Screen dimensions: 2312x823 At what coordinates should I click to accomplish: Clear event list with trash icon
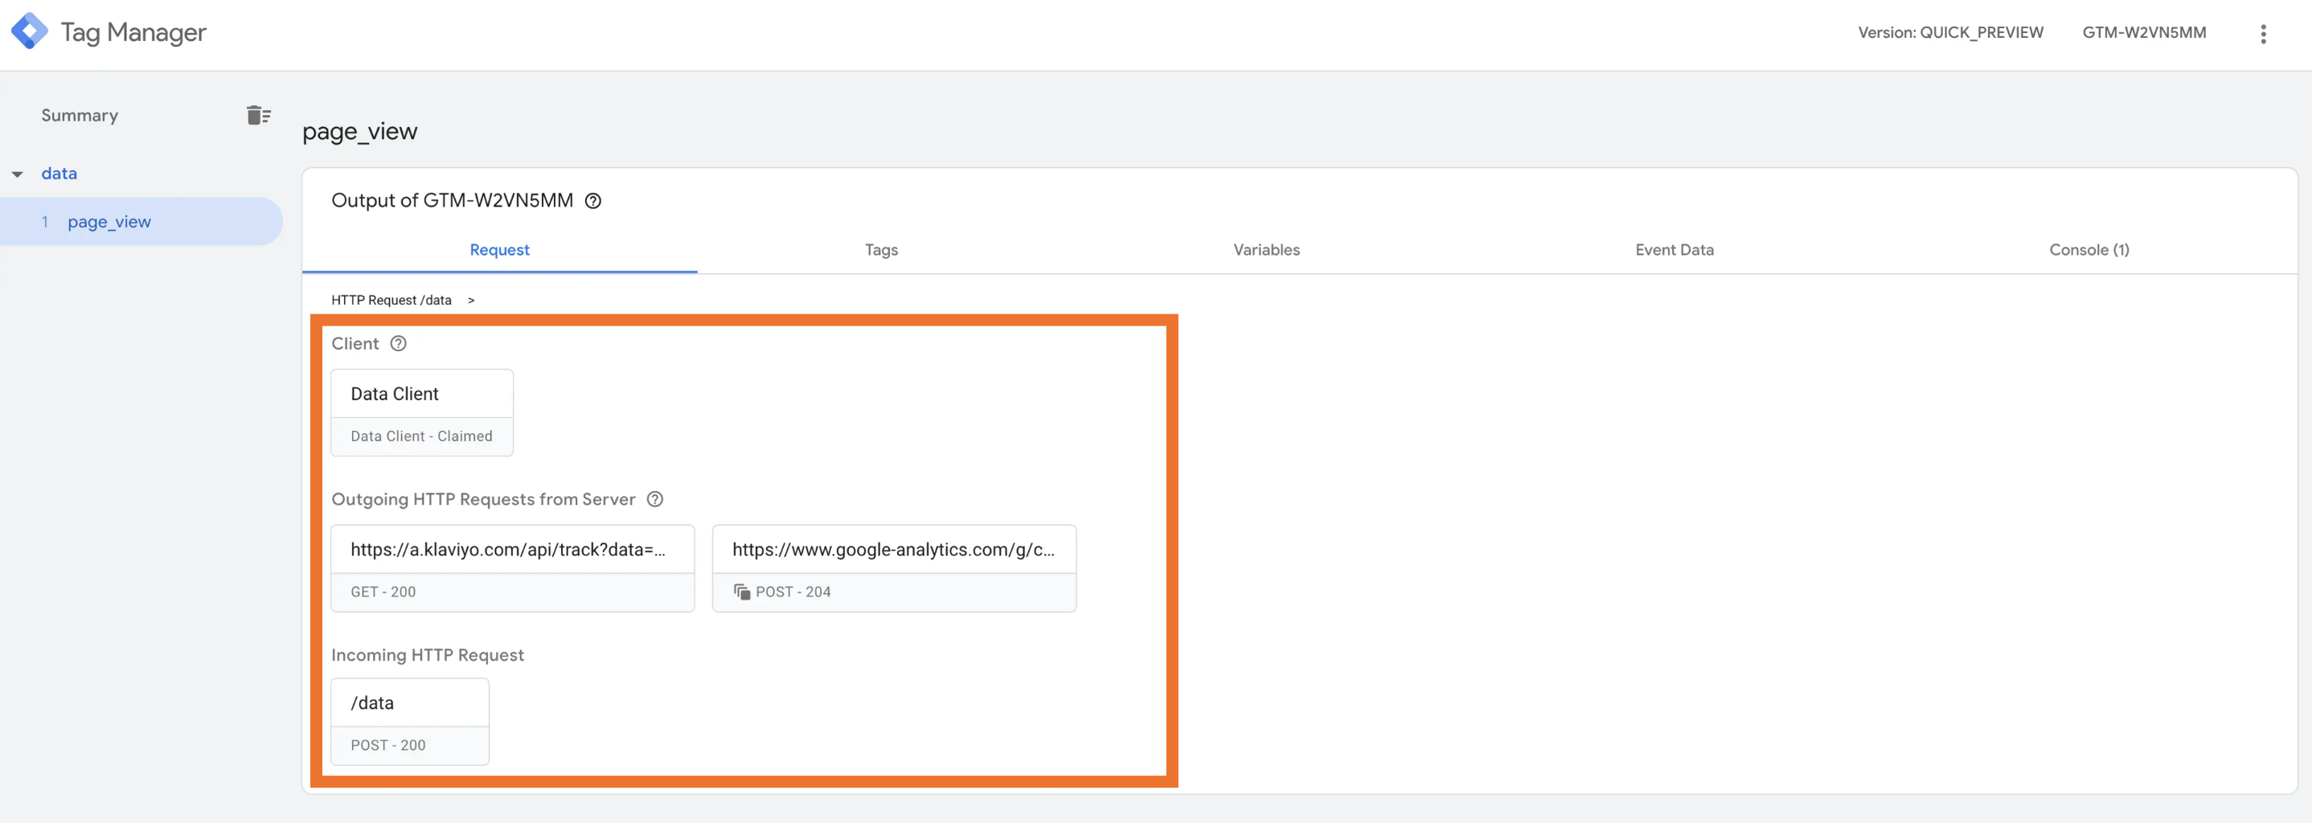tap(259, 115)
